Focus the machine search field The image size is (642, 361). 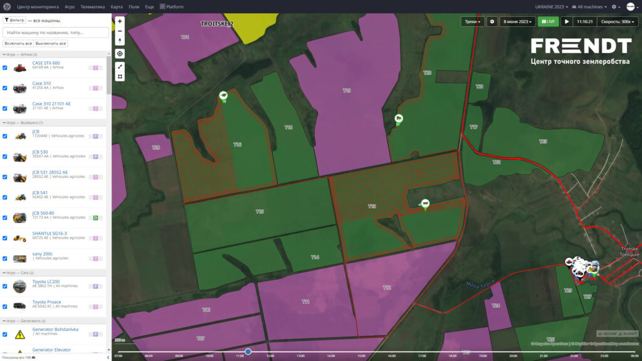click(x=56, y=33)
